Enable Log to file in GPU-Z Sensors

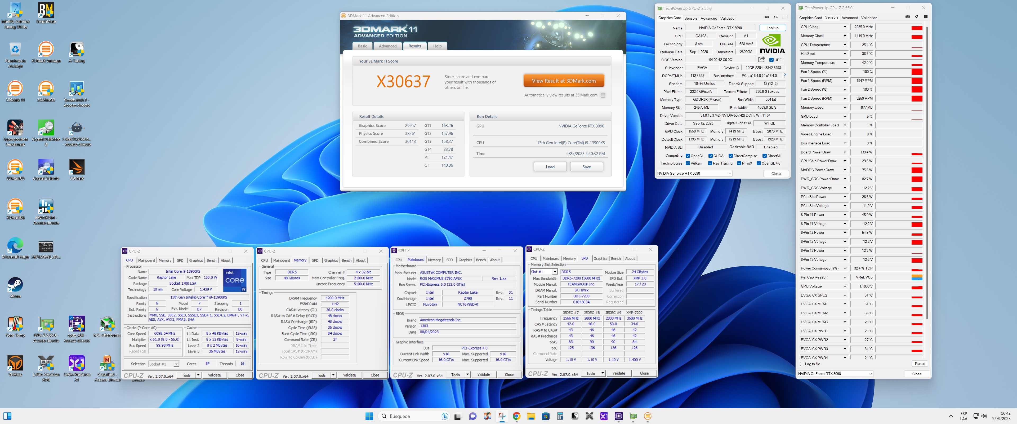(802, 364)
